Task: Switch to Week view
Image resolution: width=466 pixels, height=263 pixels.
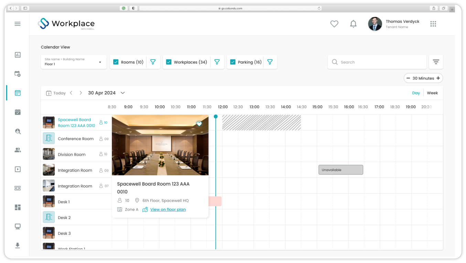Action: coord(433,93)
